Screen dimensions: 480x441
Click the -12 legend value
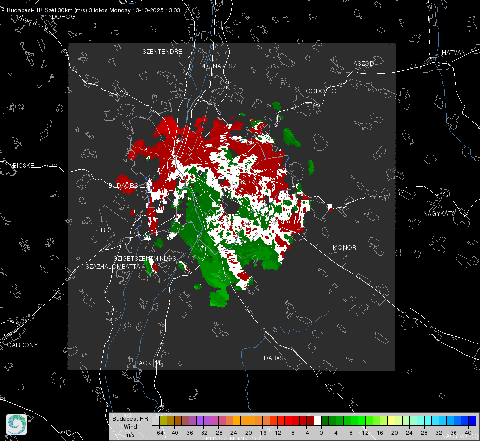click(x=277, y=433)
